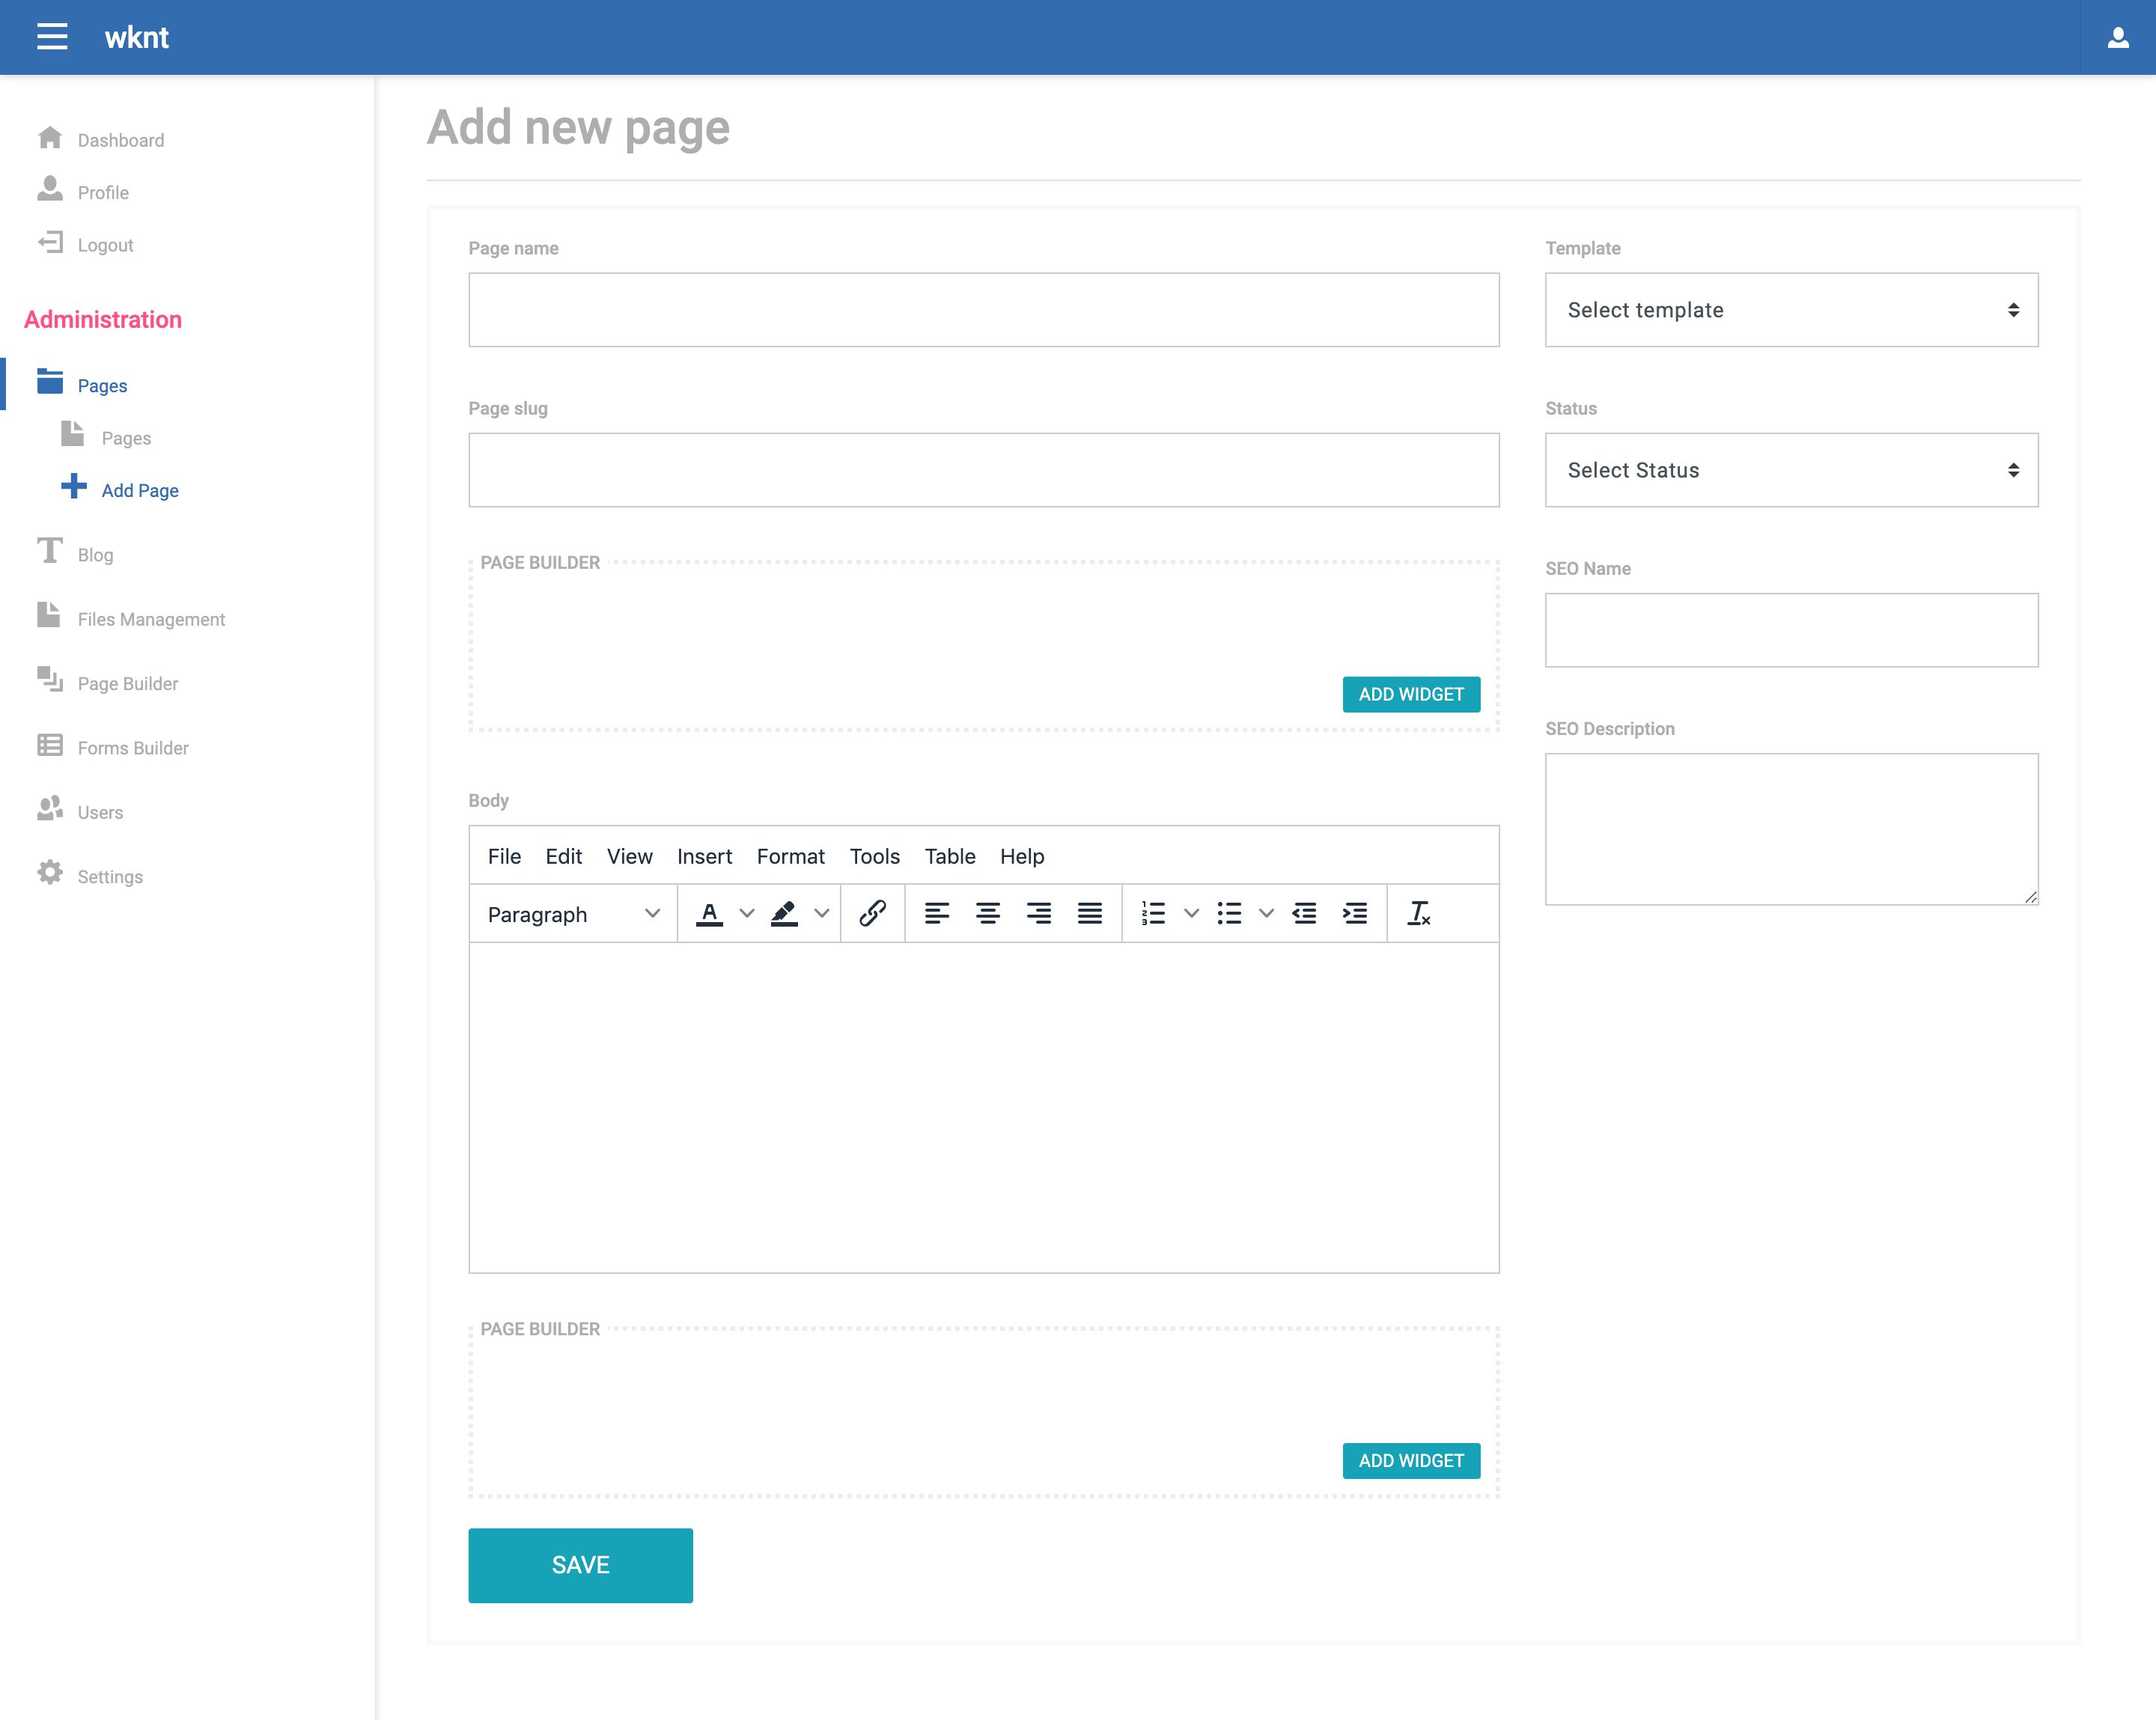The width and height of the screenshot is (2156, 1720).
Task: Expand the highlight color options arrow
Action: [x=822, y=914]
